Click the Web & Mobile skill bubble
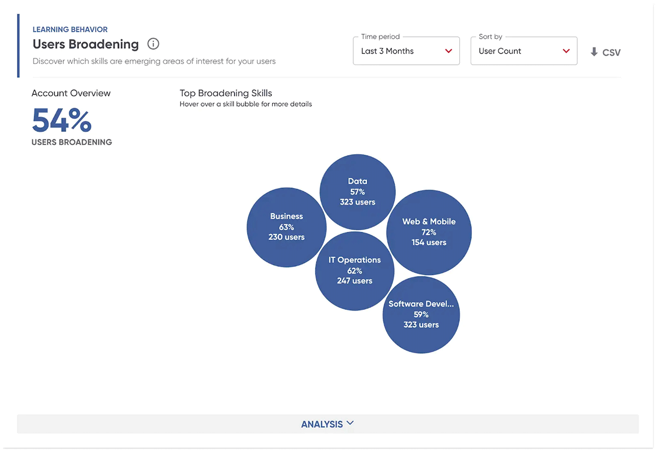Viewport: 656px width, 451px height. (429, 232)
